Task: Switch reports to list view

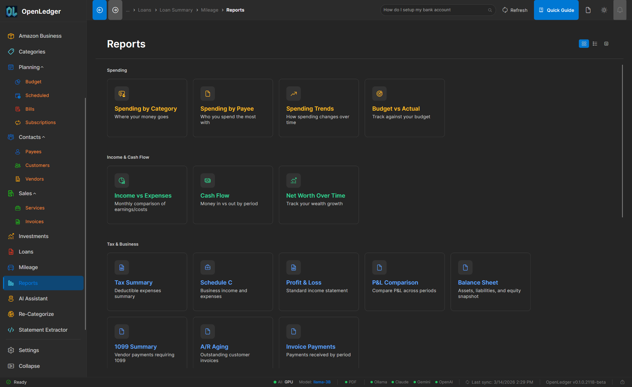Action: point(595,43)
